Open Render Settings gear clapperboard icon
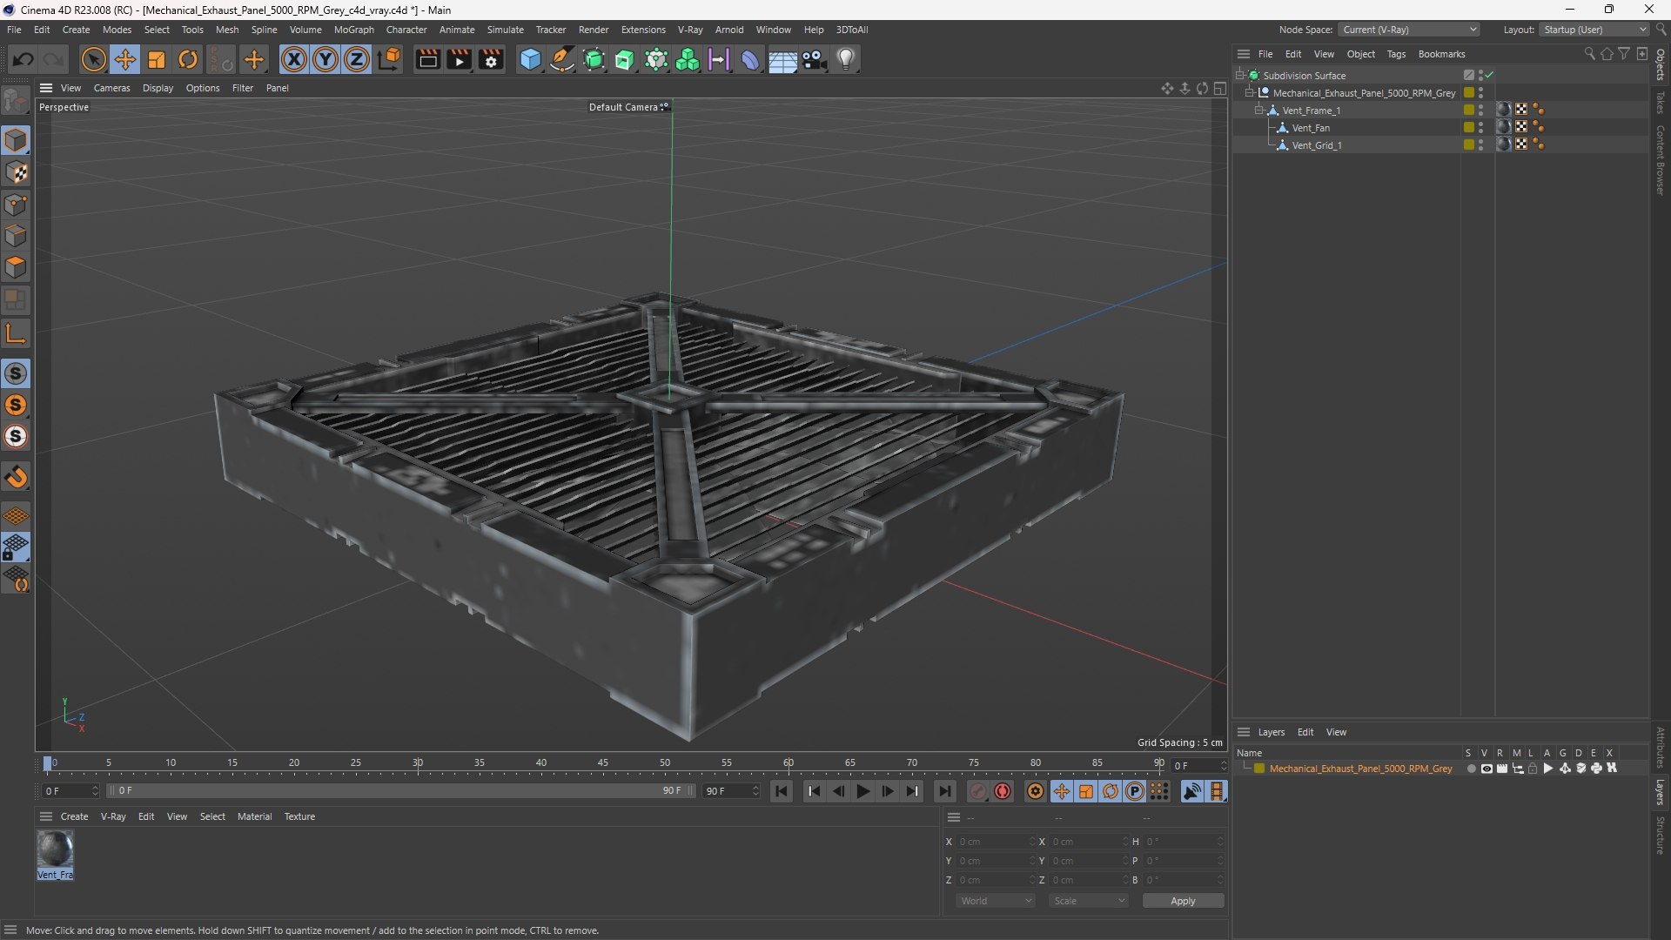Image resolution: width=1671 pixels, height=940 pixels. coord(491,59)
